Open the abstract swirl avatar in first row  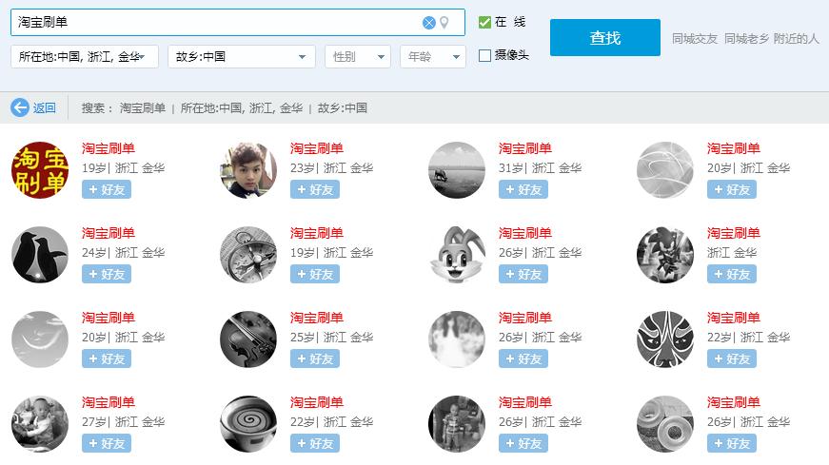[665, 170]
